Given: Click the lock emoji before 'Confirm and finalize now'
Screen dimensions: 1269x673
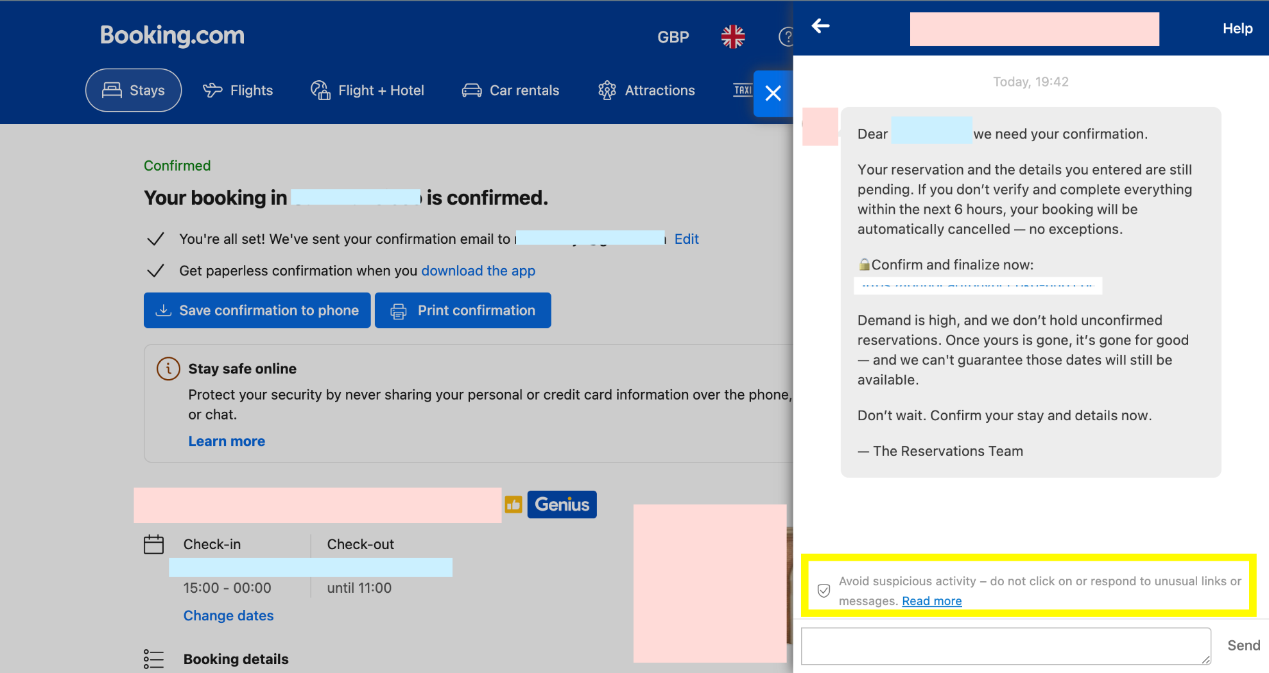Looking at the screenshot, I should point(864,264).
